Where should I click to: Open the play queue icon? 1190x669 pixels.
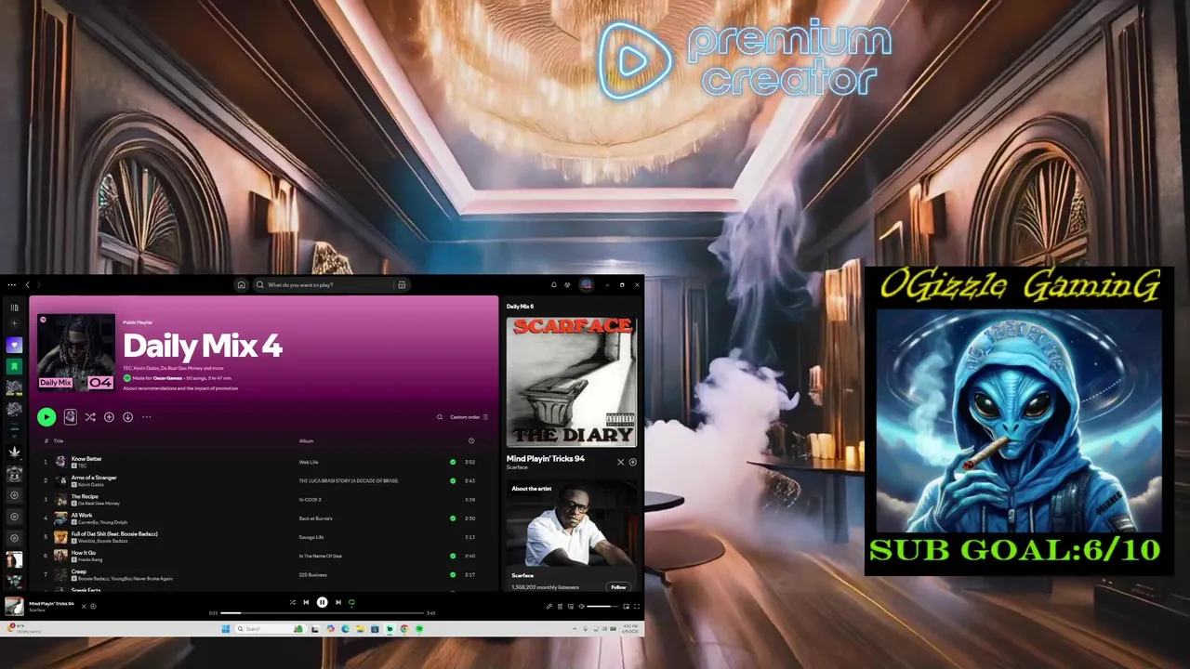click(x=560, y=607)
